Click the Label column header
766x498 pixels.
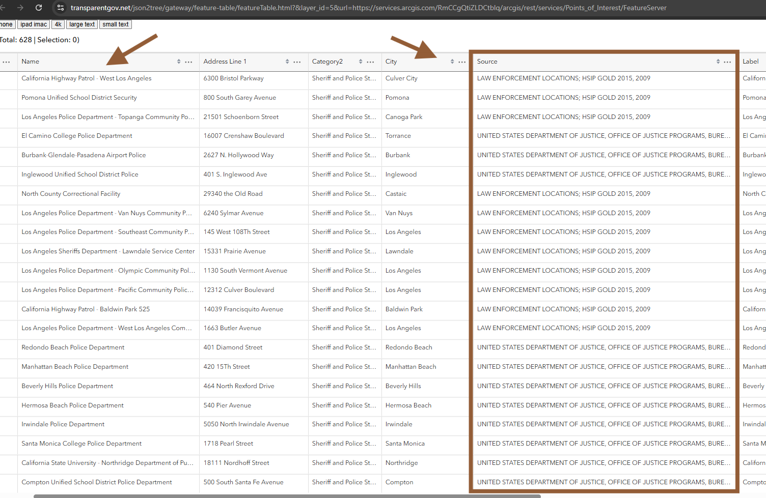[751, 62]
